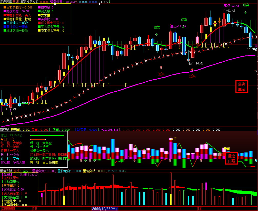Viewport: 258px width, 211px height.
Task: Select the 日线 period label in the header
Action: [x=15, y=2]
